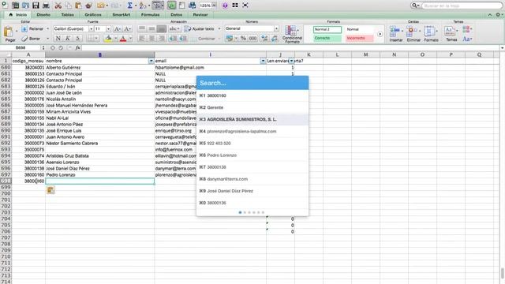Click the paste options icon below cell B698
Screen dimensions: 505x284
tap(50, 189)
